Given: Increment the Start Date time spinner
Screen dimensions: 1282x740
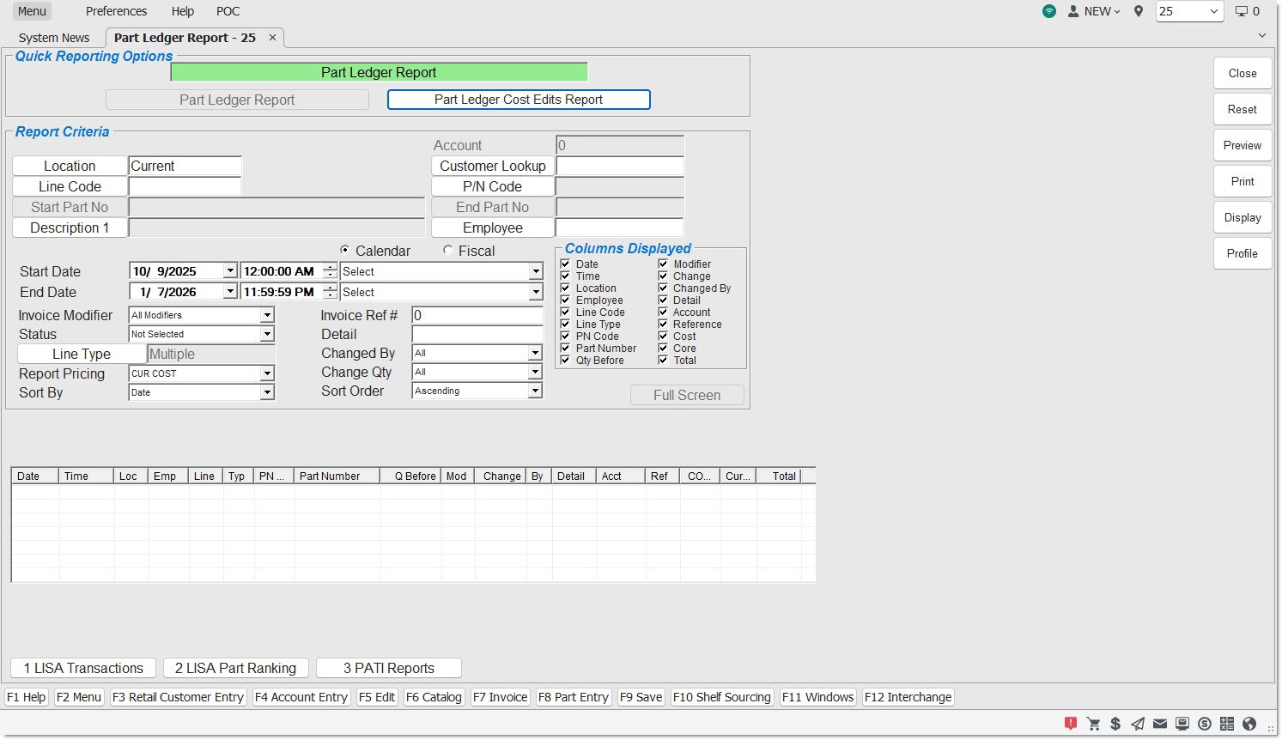Looking at the screenshot, I should pos(331,268).
